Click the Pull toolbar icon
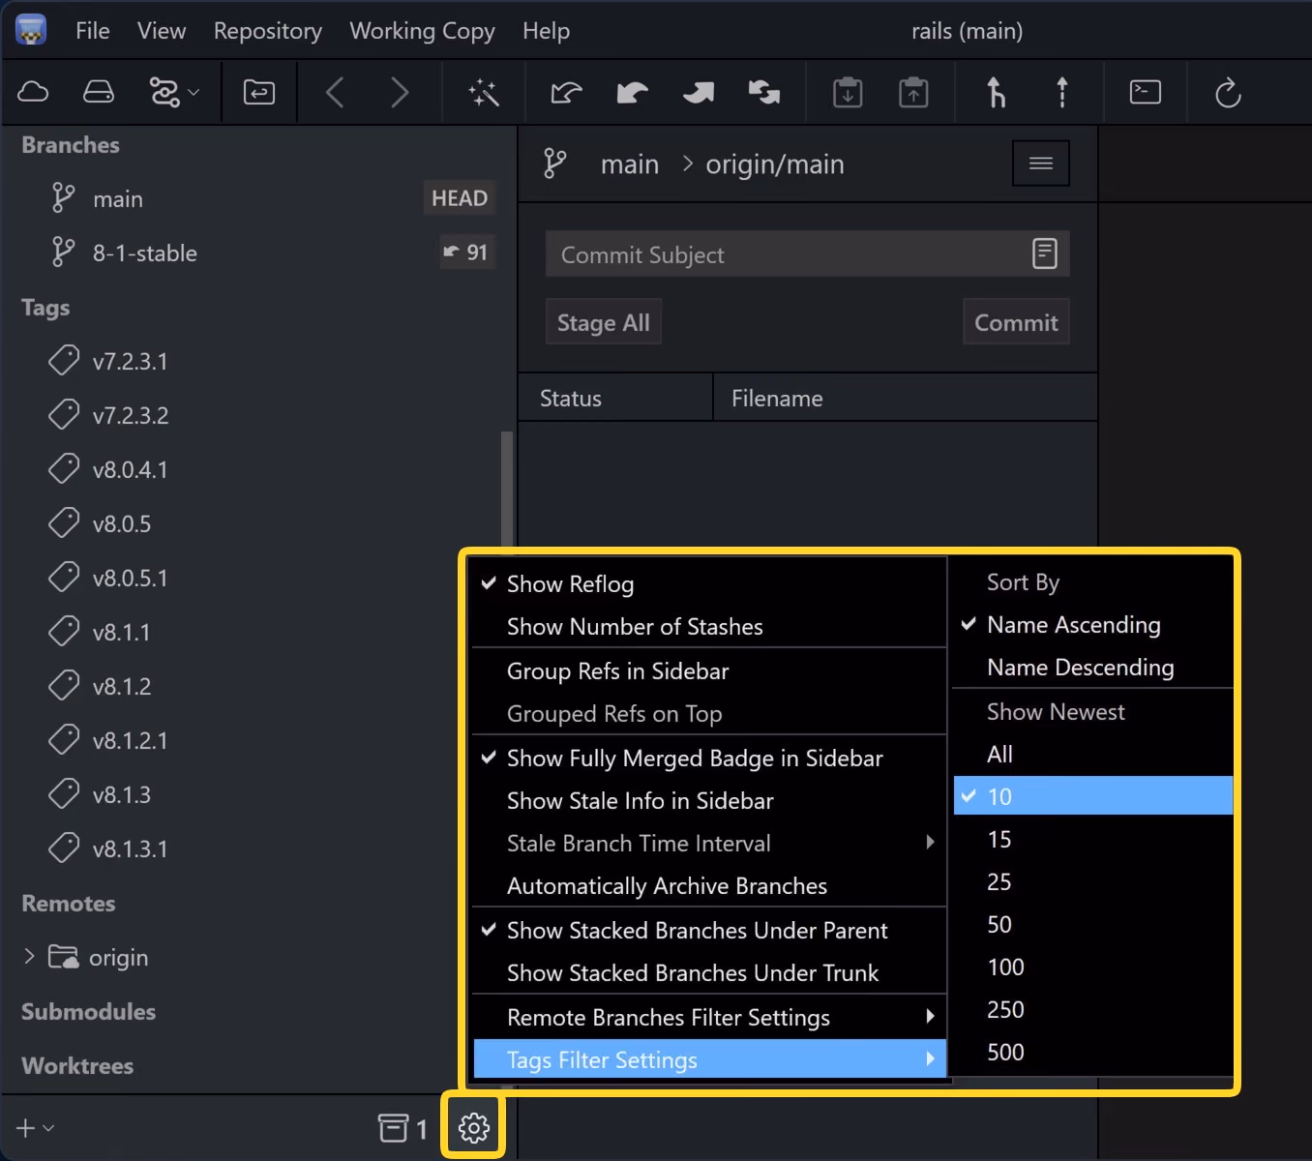 point(632,93)
